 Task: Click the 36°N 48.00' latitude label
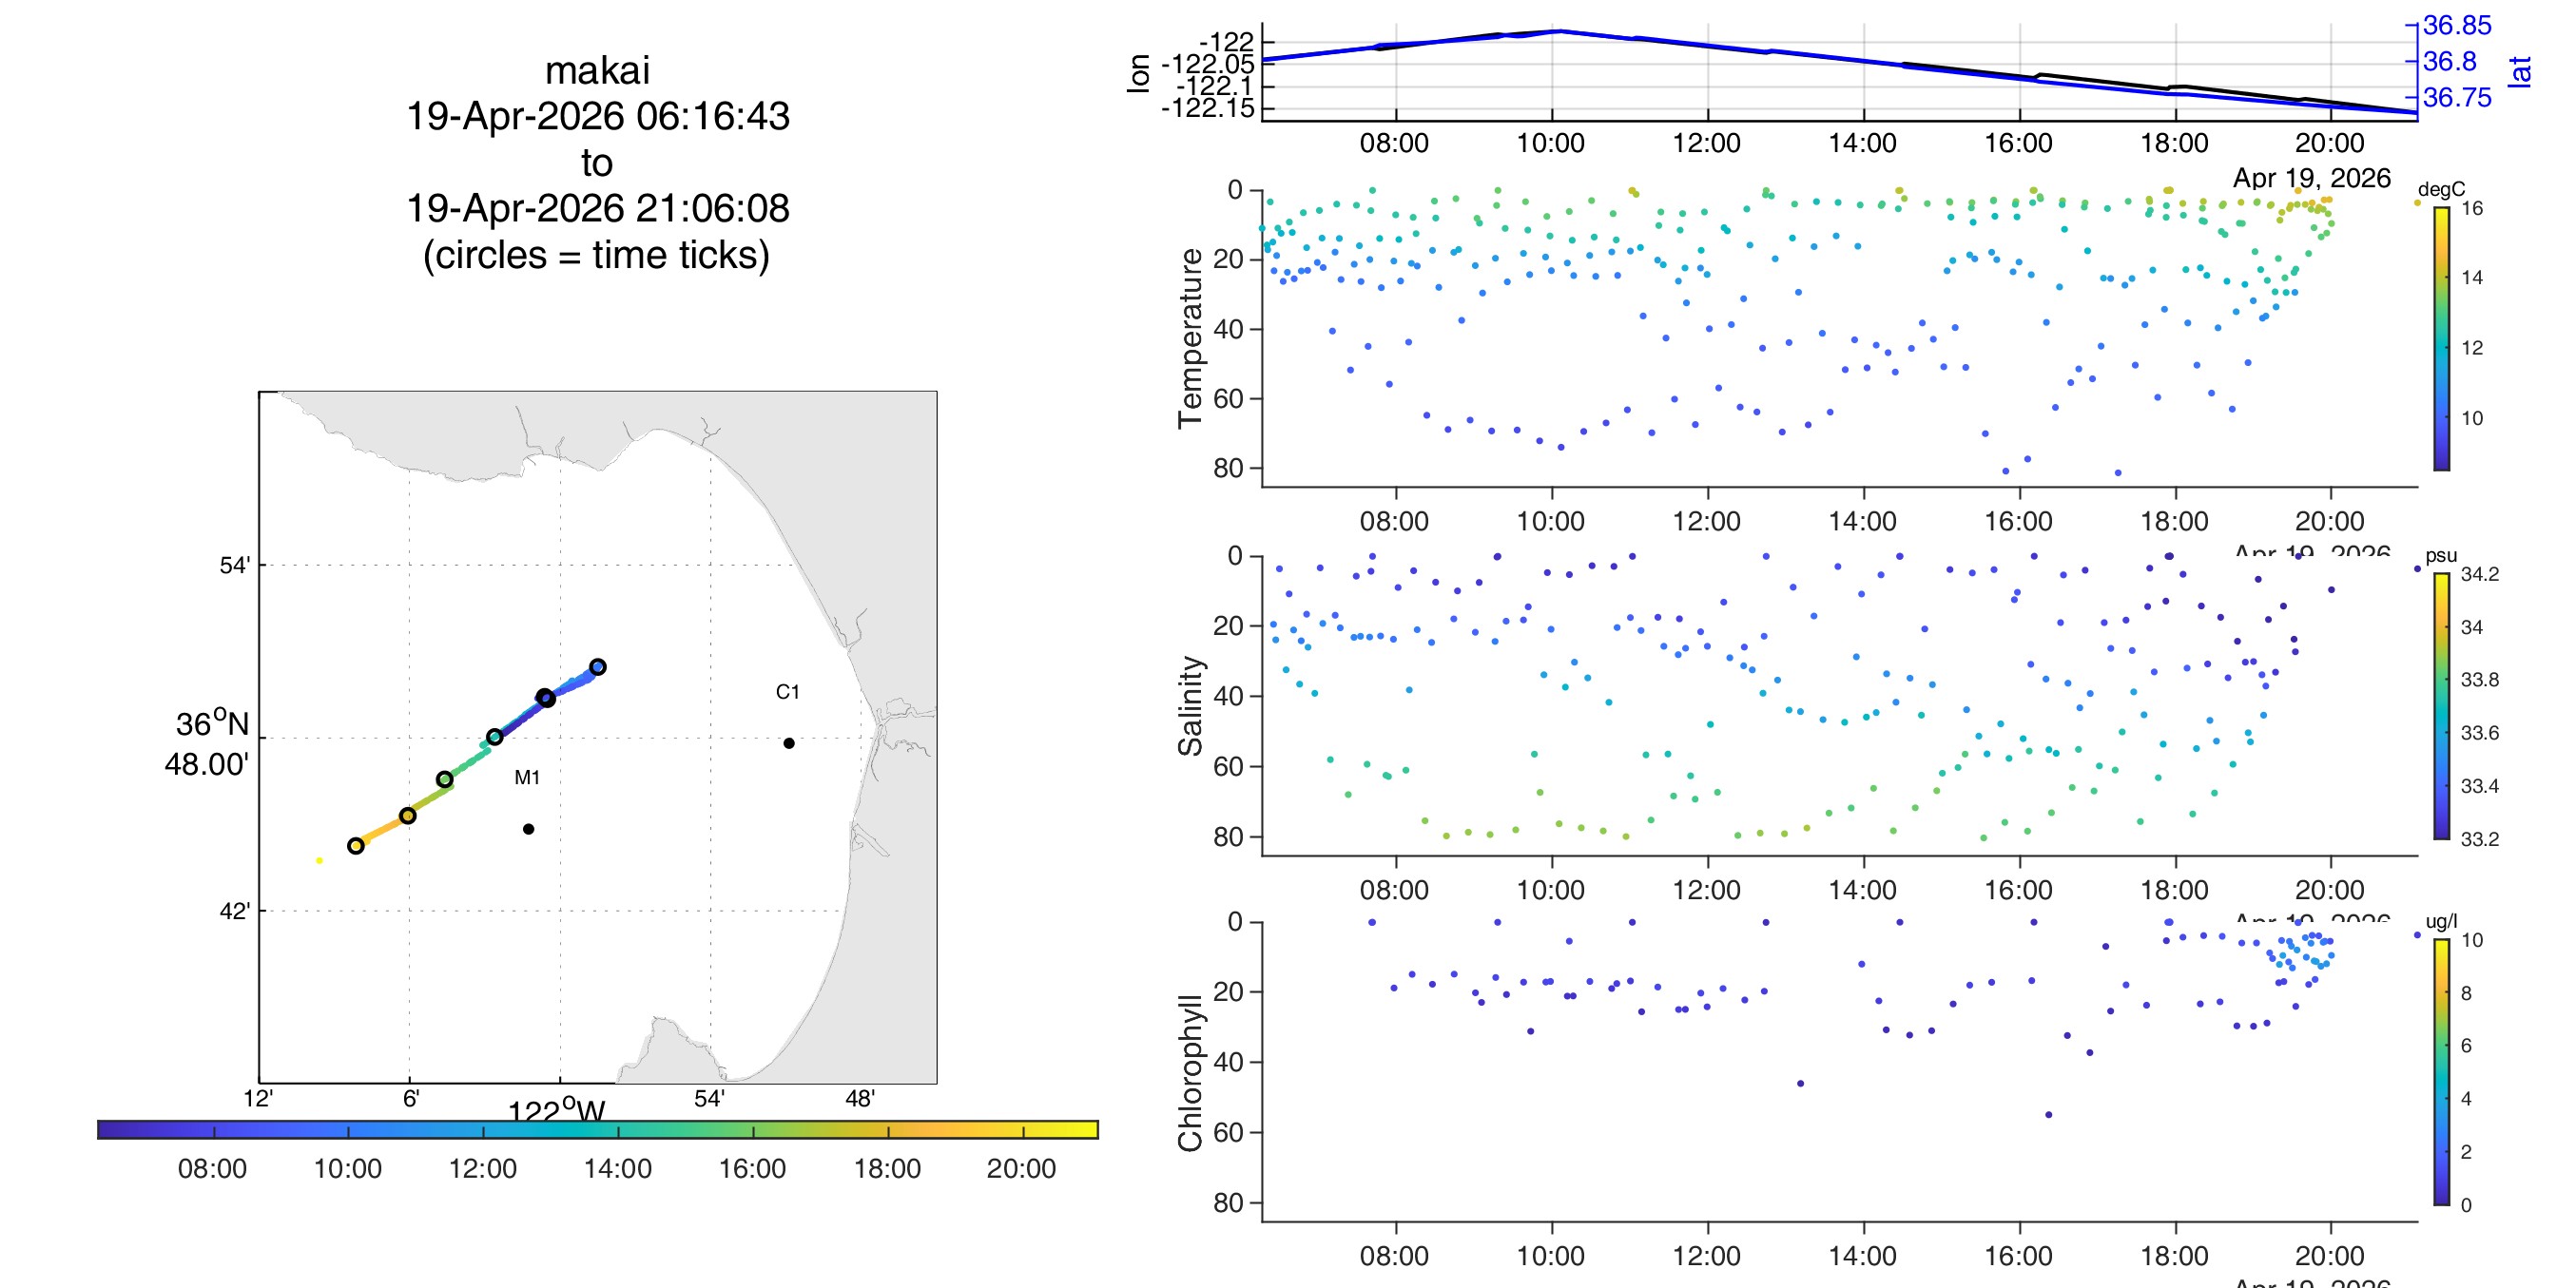207,743
